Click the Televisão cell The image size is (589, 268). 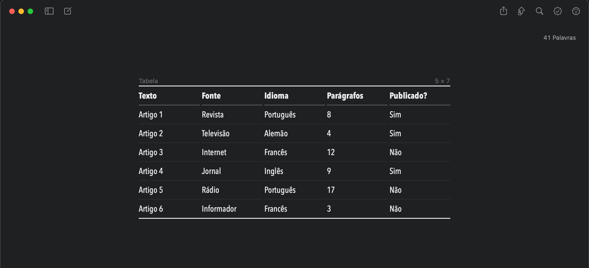tap(215, 133)
